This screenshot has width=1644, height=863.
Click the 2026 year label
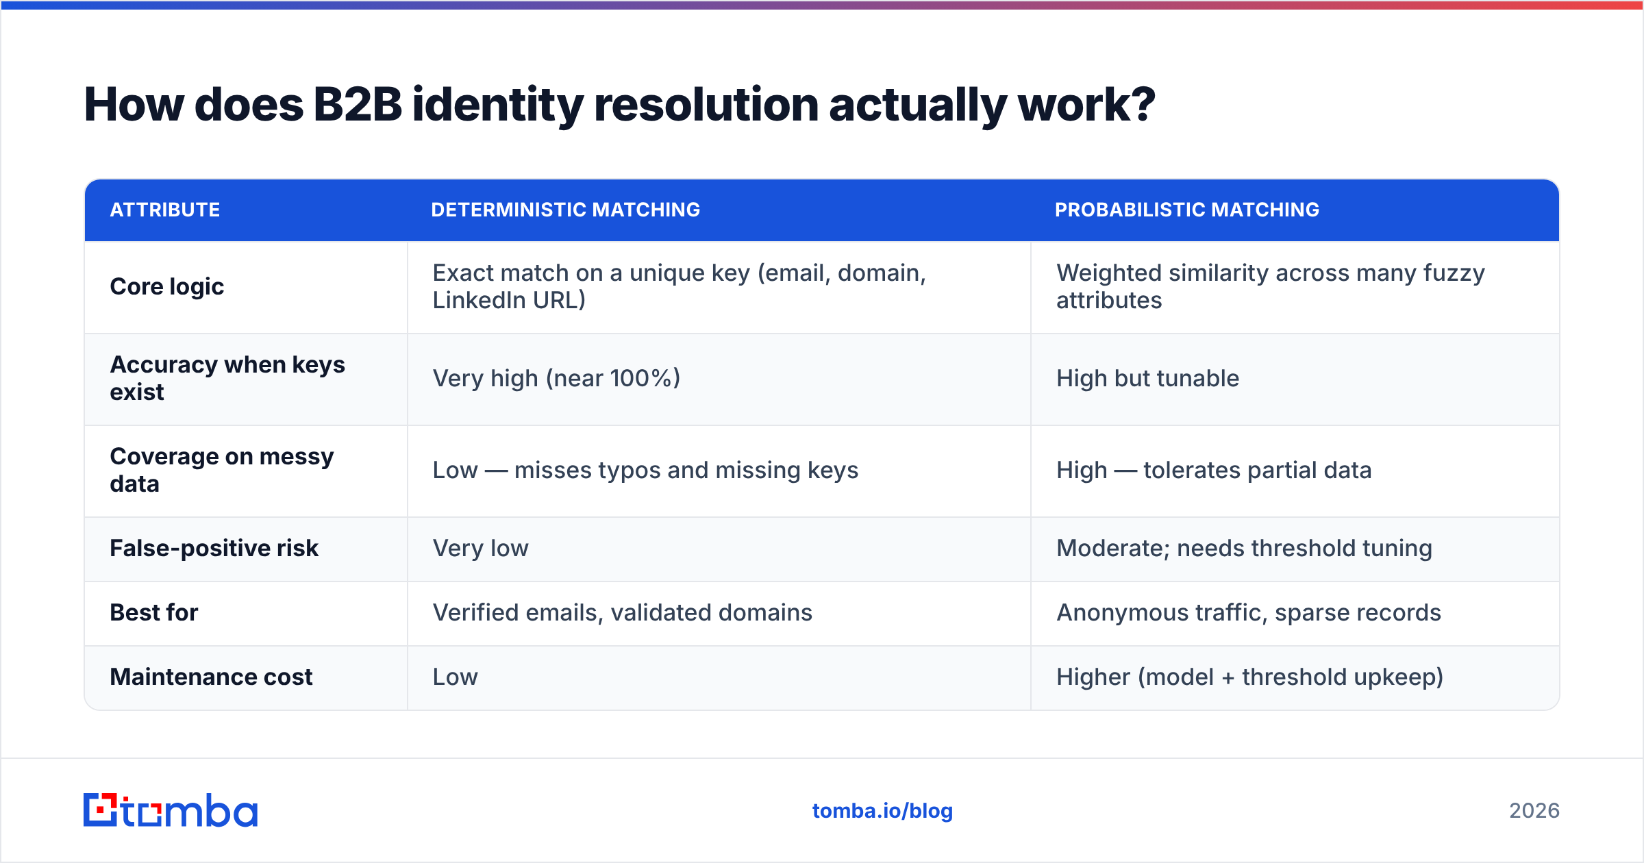pyautogui.click(x=1534, y=811)
